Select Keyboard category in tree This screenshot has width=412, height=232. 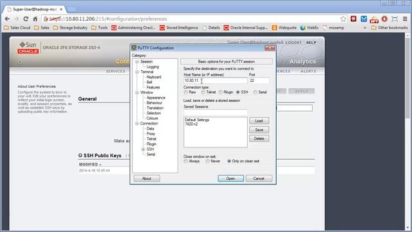154,77
